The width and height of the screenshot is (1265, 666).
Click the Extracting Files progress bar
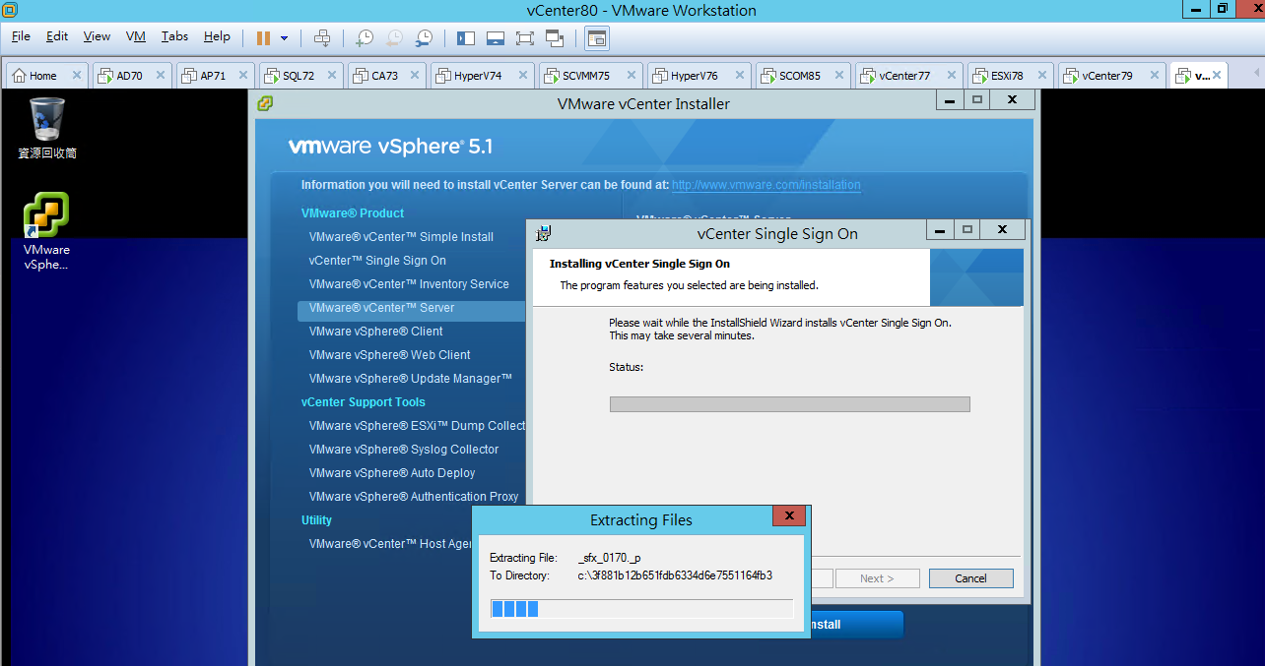[x=641, y=609]
